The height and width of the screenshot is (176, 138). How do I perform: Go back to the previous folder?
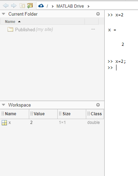6,6
